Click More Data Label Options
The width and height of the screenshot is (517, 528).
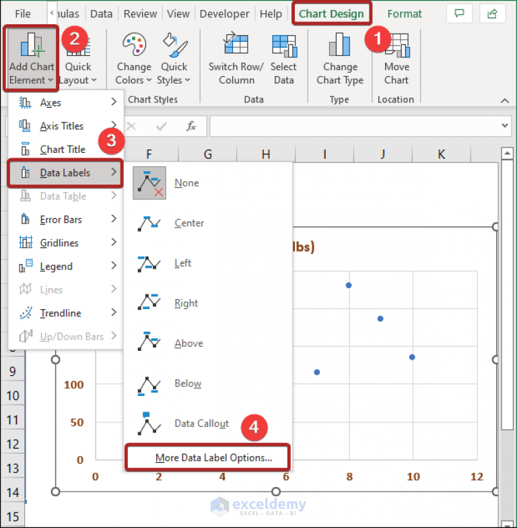pyautogui.click(x=207, y=457)
